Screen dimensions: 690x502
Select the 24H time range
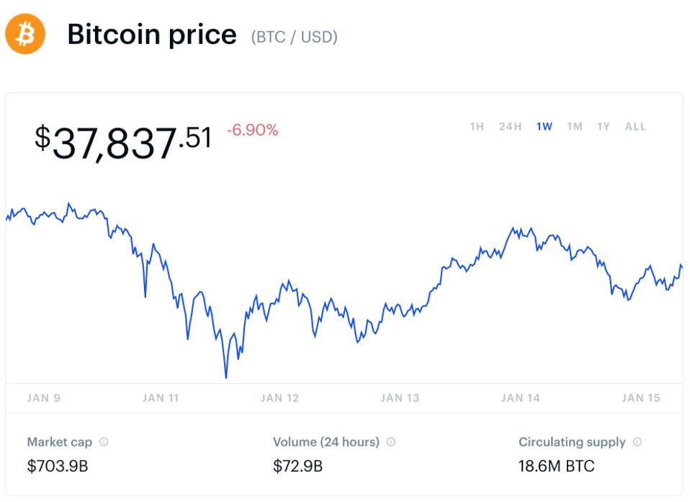point(510,127)
